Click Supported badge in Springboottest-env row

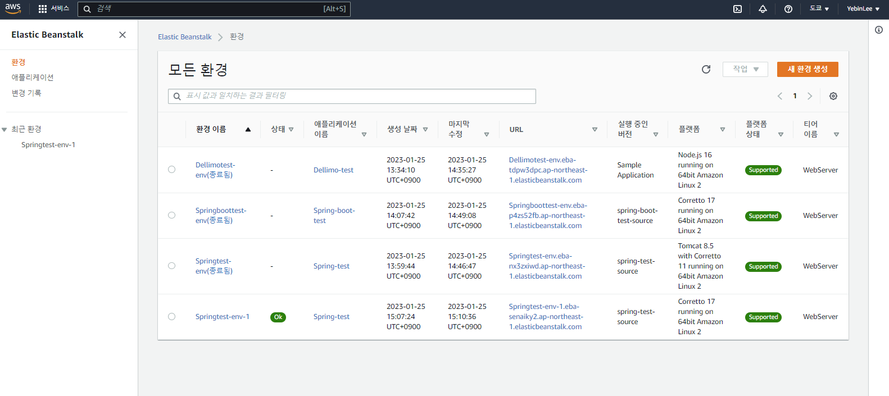click(x=763, y=216)
